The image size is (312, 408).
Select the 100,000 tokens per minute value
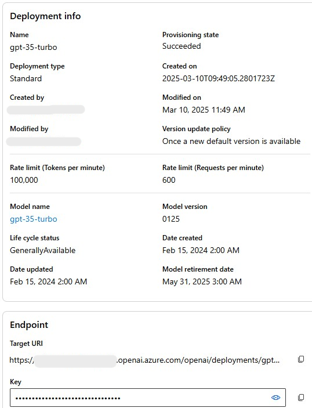coord(24,180)
